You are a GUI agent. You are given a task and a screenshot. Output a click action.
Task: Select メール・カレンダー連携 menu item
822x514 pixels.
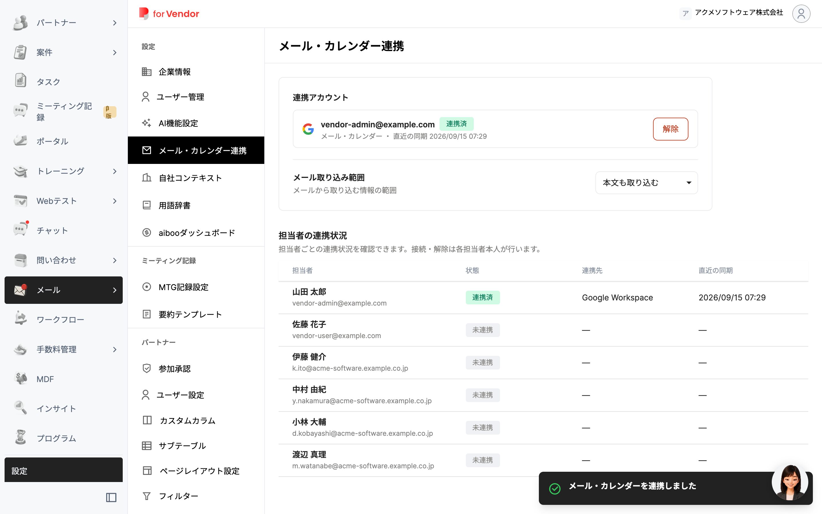[x=196, y=150]
